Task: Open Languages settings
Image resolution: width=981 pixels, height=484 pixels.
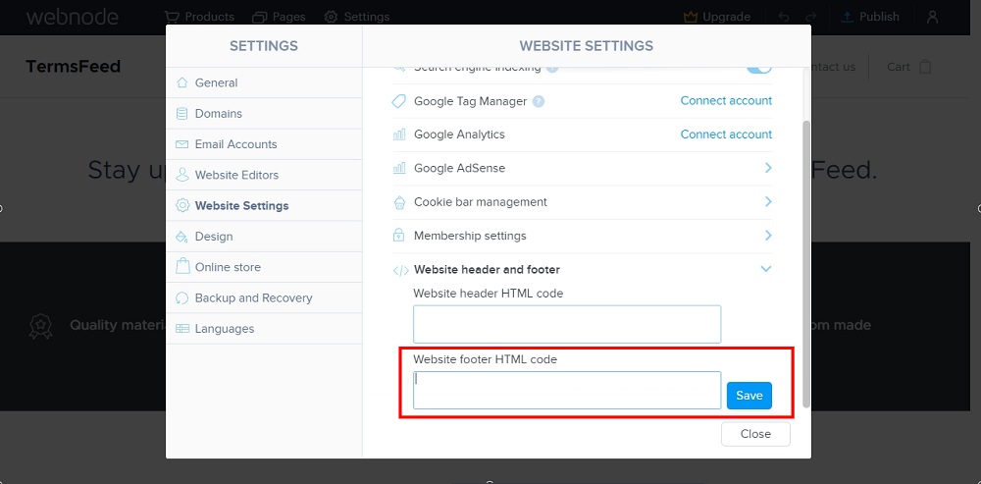Action: (x=264, y=328)
